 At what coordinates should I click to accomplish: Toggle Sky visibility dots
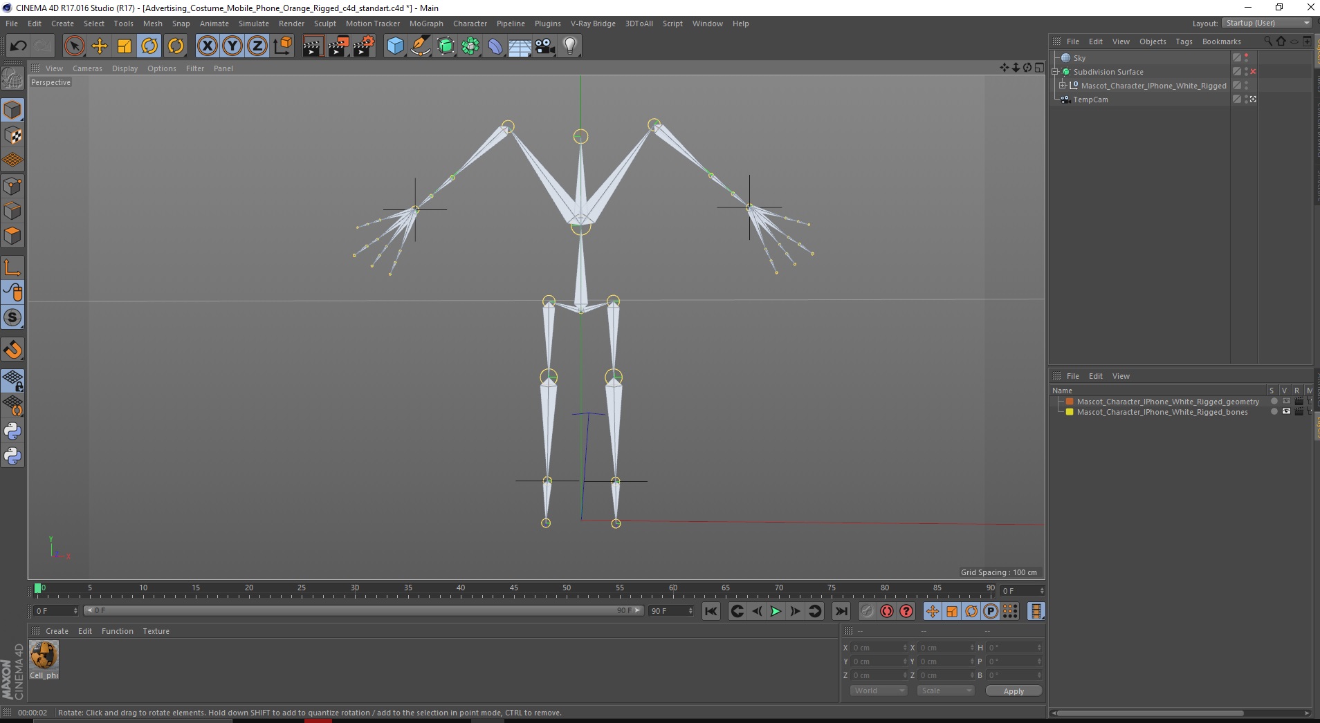pos(1247,58)
